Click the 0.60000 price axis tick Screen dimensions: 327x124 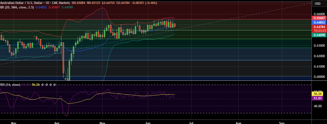[319, 77]
